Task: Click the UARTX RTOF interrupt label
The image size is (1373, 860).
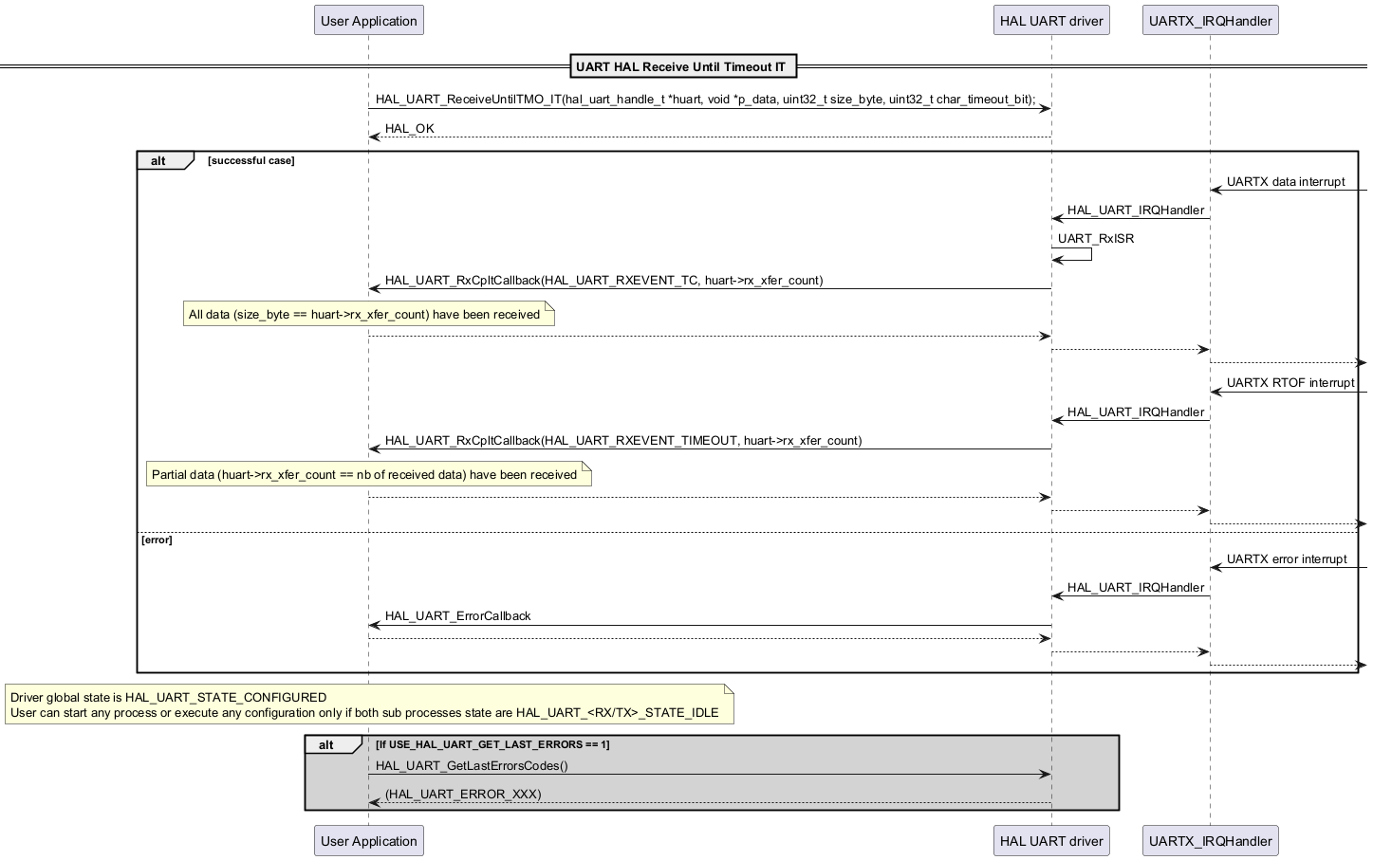Action: click(x=1290, y=383)
